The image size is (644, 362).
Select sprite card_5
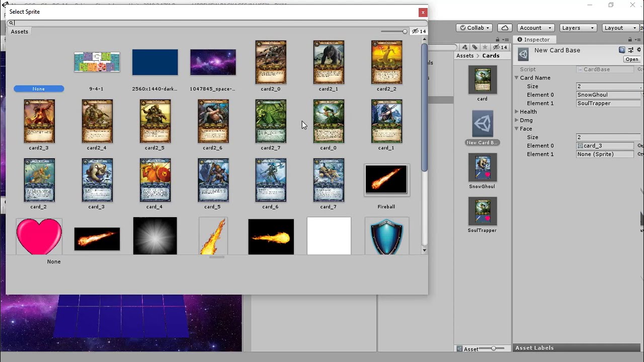[x=213, y=180]
